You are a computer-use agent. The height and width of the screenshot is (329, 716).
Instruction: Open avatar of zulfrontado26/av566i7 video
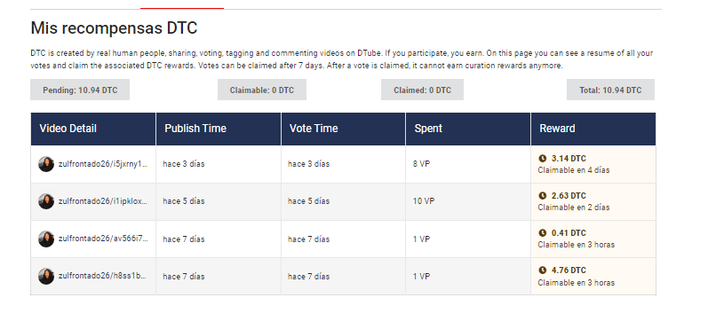46,239
